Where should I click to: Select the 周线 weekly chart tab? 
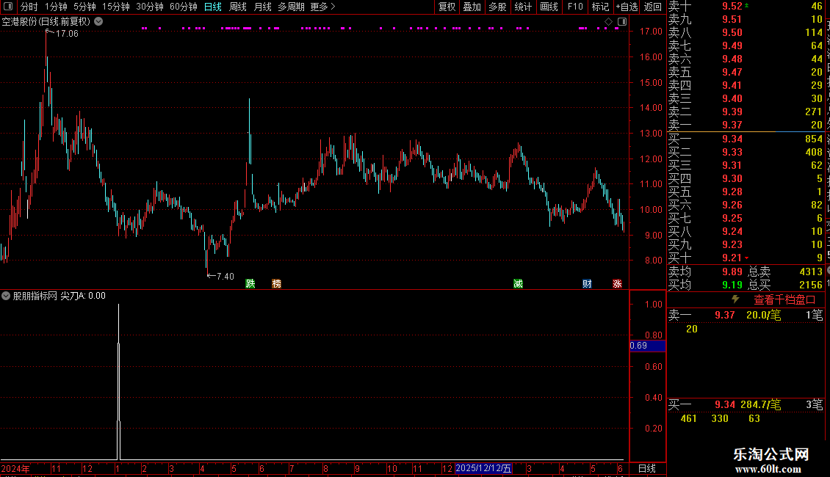(x=238, y=7)
